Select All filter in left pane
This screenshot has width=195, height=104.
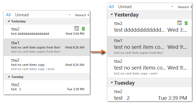(x=8, y=15)
